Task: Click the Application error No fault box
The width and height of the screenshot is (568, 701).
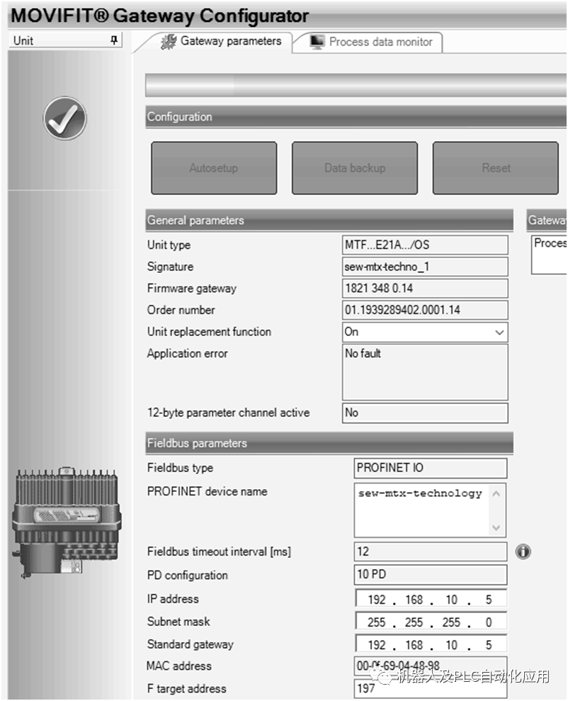Action: pyautogui.click(x=425, y=372)
